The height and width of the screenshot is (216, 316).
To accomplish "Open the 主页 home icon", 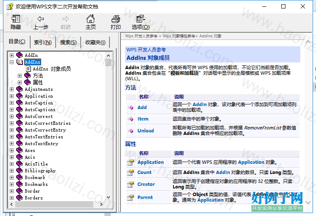I will (x=90, y=19).
